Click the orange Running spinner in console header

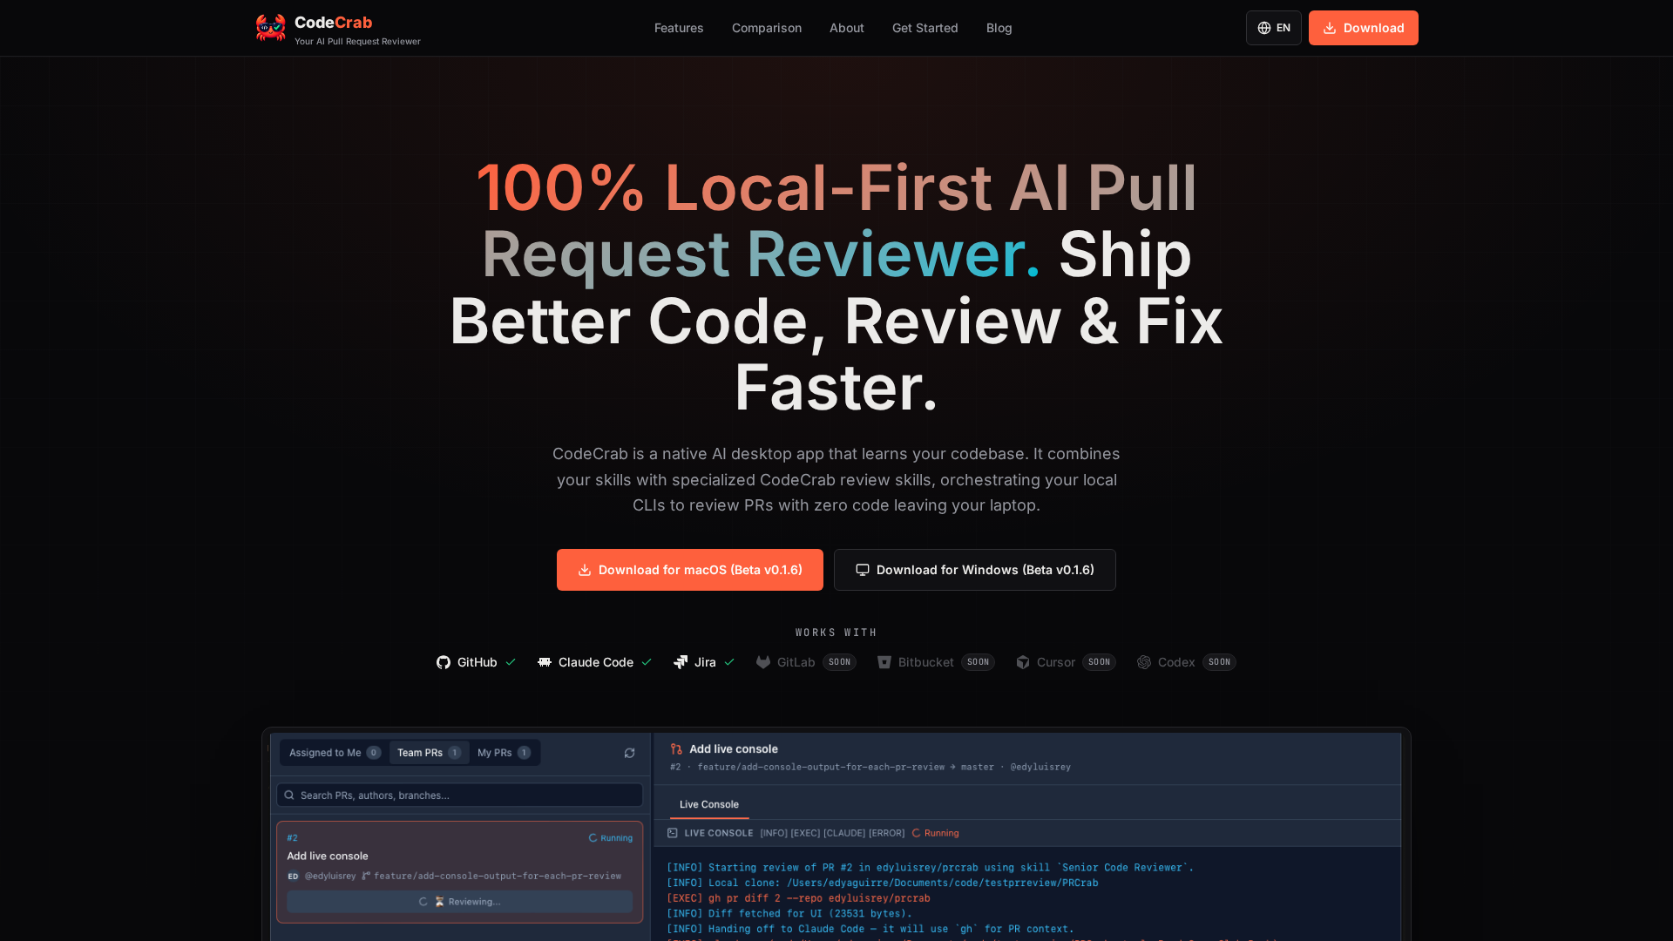pyautogui.click(x=917, y=833)
